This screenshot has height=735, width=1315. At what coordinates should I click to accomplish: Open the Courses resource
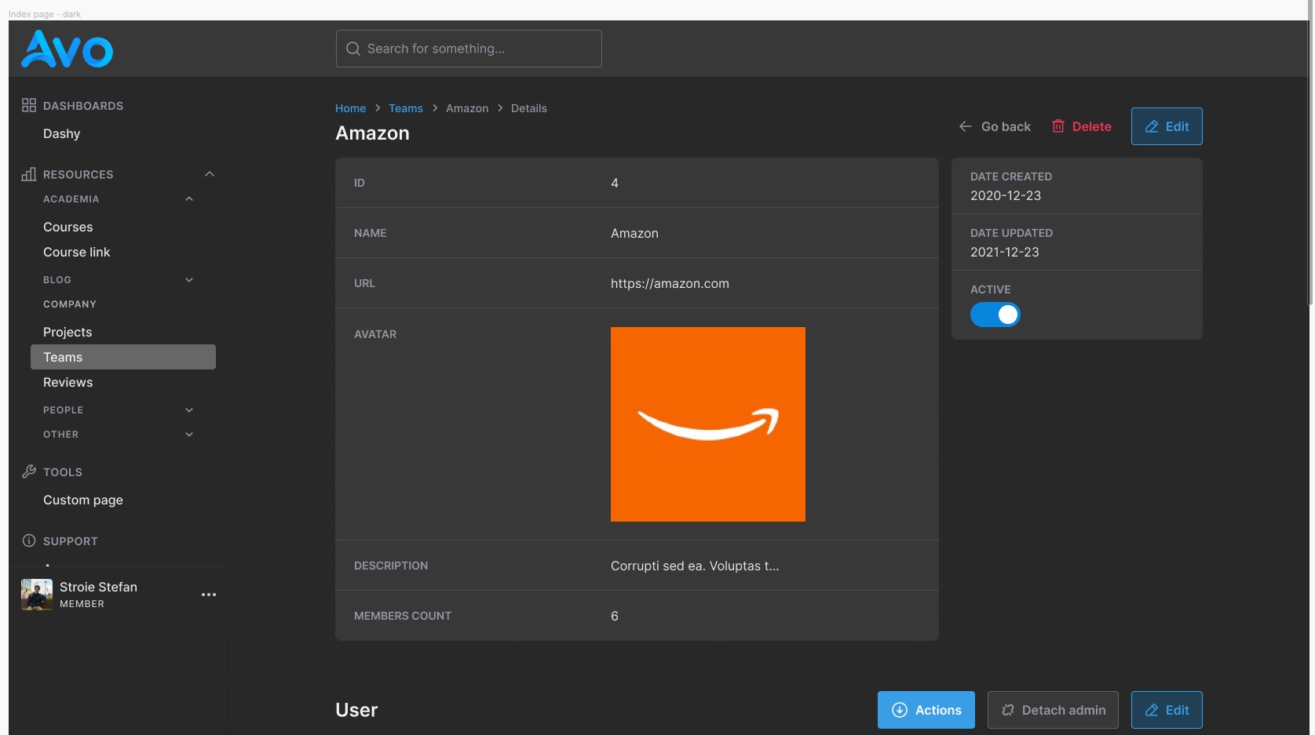pos(68,227)
